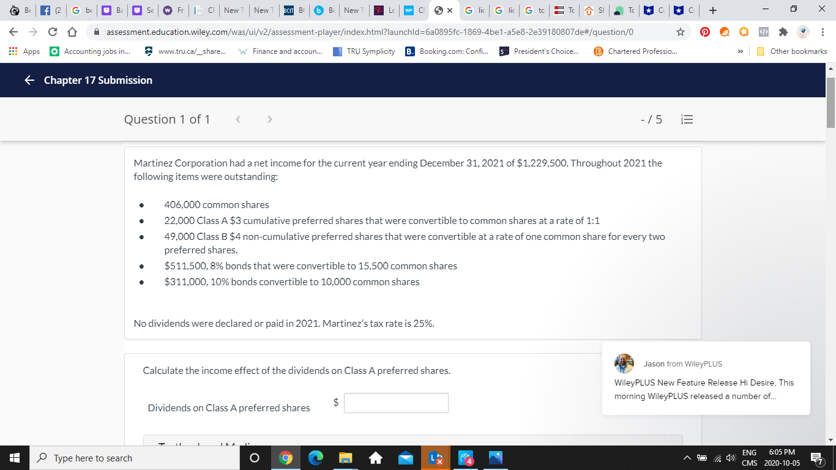Click the next question arrow
This screenshot has width=836, height=470.
[x=269, y=119]
